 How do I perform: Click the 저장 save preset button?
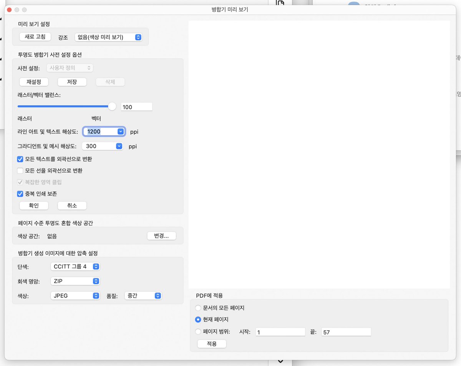(x=72, y=82)
